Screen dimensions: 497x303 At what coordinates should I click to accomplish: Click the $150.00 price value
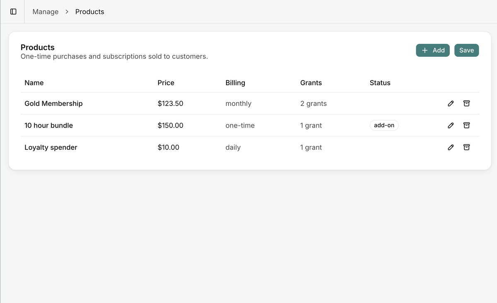tap(170, 125)
